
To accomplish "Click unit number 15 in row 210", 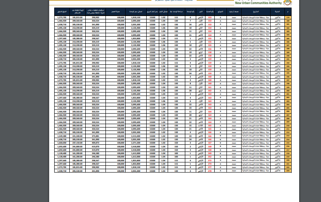I will pos(190,125).
